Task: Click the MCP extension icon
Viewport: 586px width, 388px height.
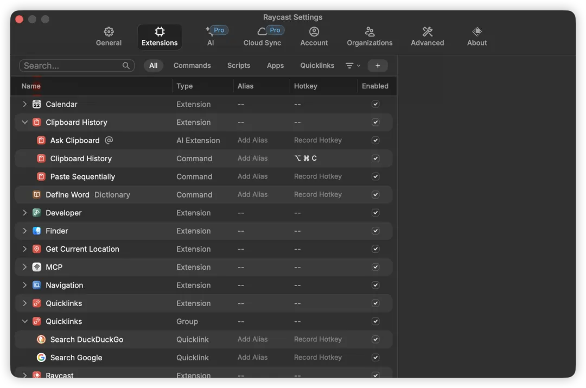Action: [37, 267]
